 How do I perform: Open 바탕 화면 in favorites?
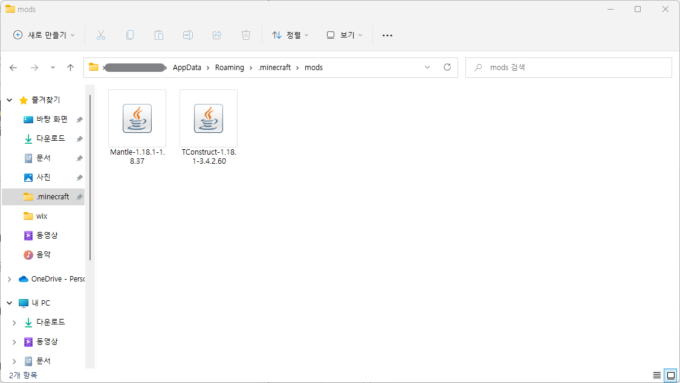click(x=51, y=119)
